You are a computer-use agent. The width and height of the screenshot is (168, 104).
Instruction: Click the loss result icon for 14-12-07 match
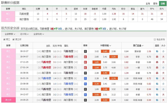click(85, 95)
